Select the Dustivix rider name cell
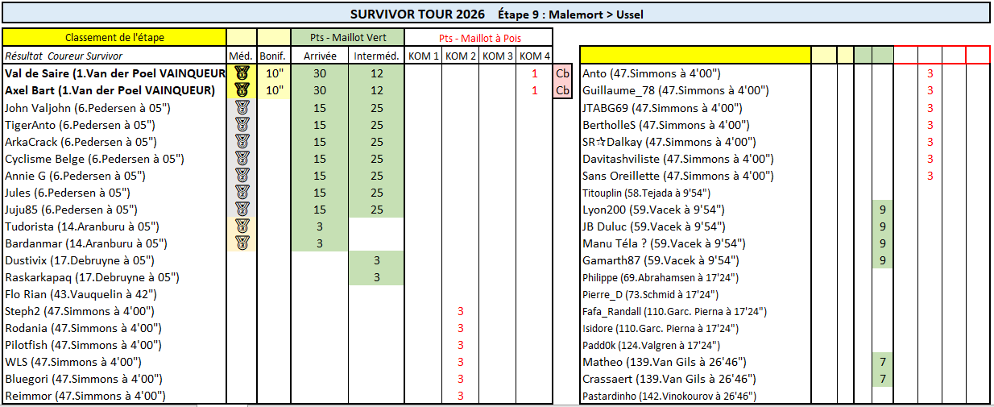994x407 pixels. [114, 260]
